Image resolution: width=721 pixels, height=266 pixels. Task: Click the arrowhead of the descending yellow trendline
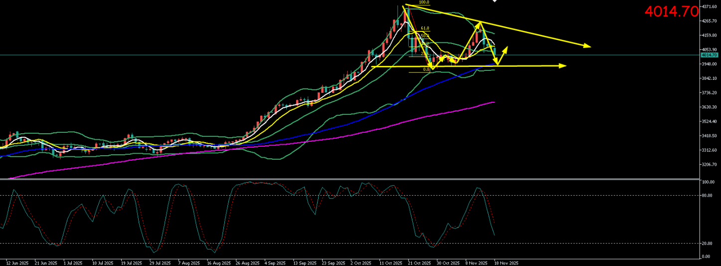pyautogui.click(x=587, y=46)
